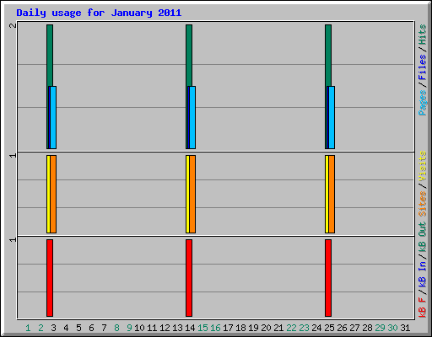432x337 pixels.
Task: Click day '12' on the x-axis
Action: click(x=165, y=328)
